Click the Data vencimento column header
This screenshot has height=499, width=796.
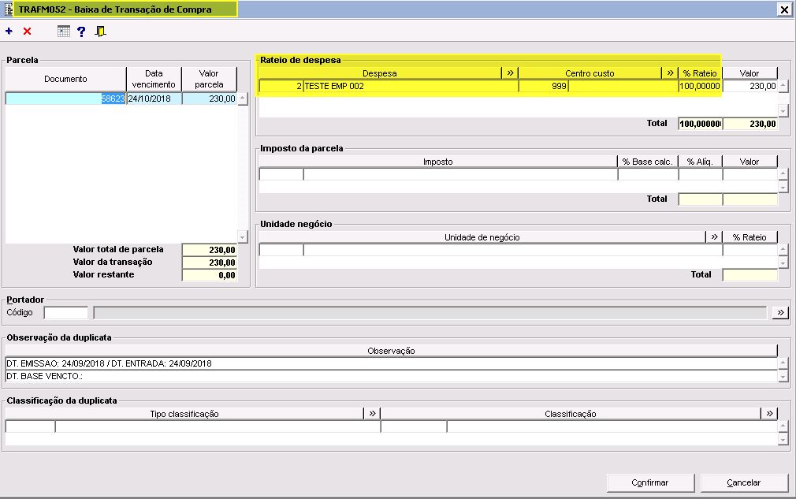point(154,79)
